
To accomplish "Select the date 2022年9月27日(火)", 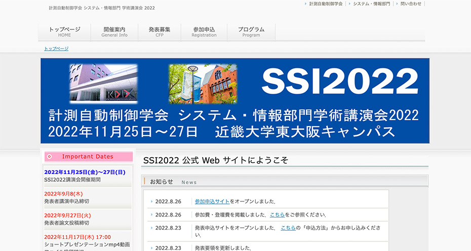I will point(67,216).
